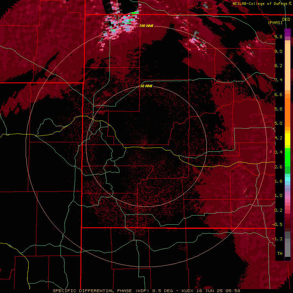Click the 5.0 scale value
The width and height of the screenshot is (293, 293).
[278, 123]
